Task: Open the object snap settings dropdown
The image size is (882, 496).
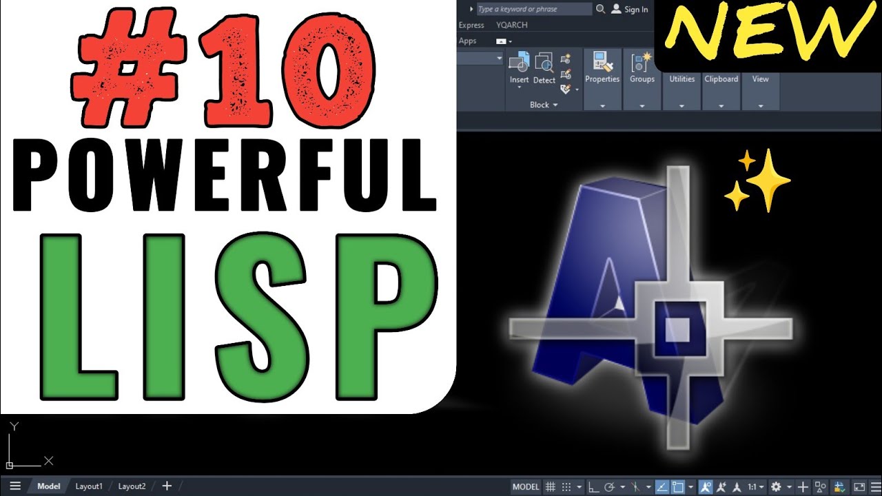Action: click(690, 487)
